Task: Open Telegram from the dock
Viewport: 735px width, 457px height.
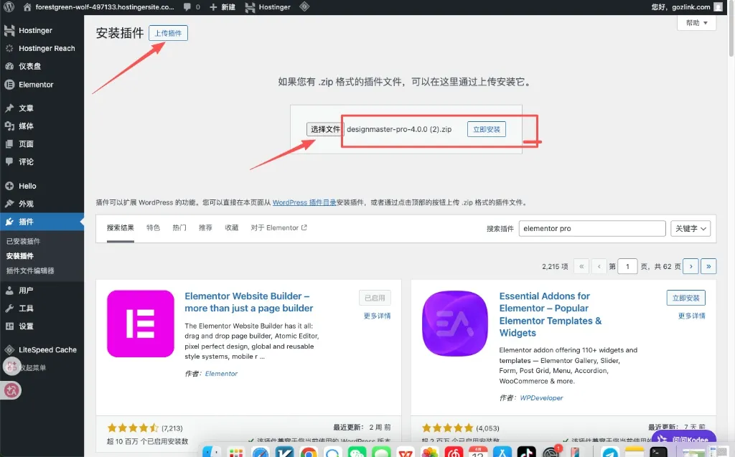Action: [x=610, y=453]
